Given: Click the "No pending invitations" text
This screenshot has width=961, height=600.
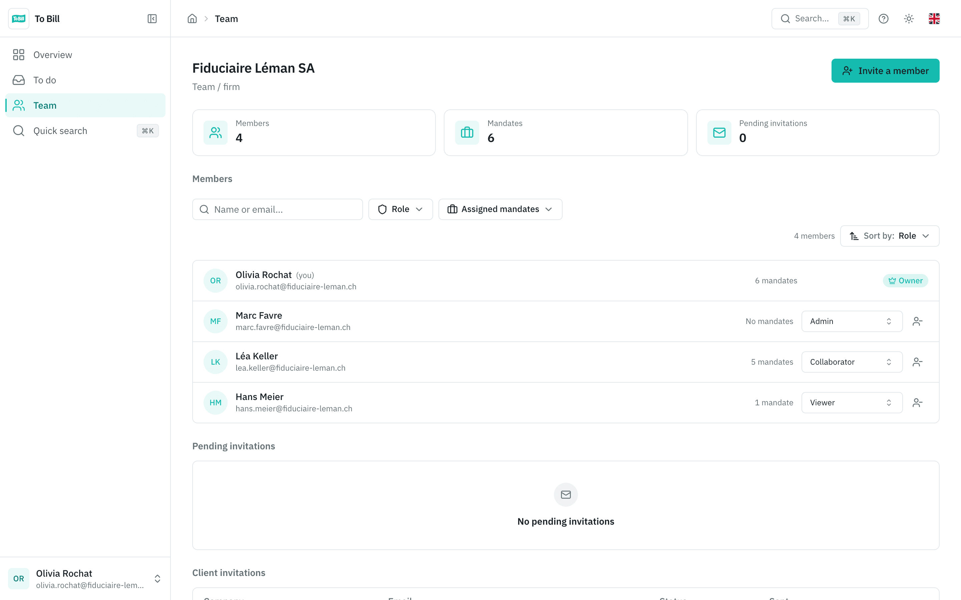Looking at the screenshot, I should tap(566, 521).
